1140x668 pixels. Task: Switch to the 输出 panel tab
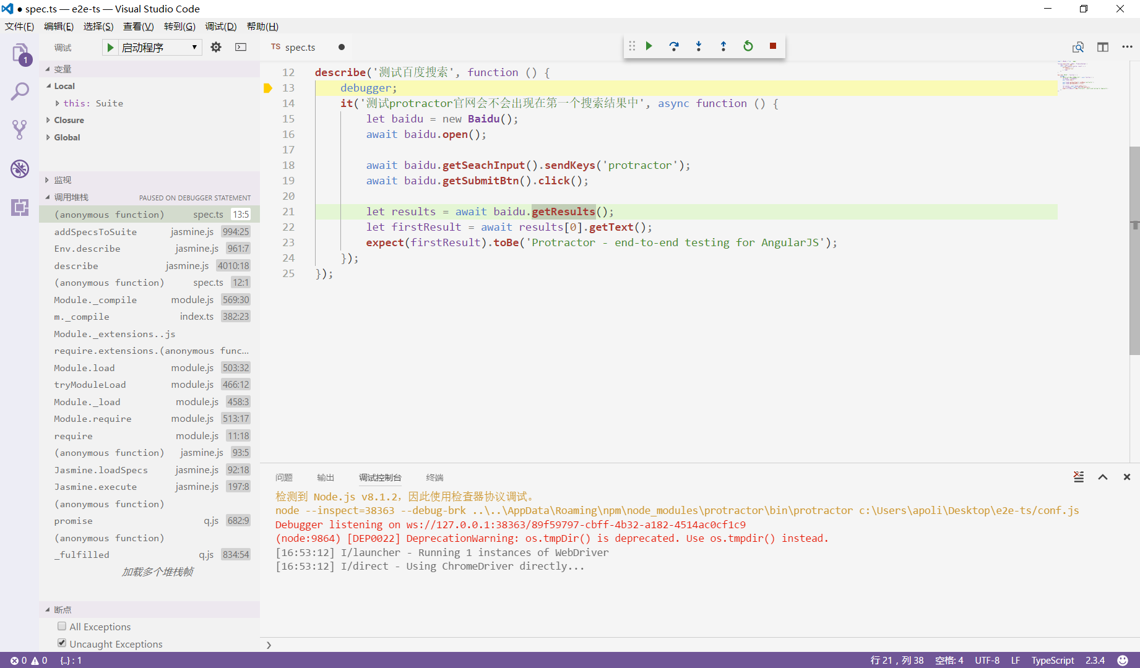point(326,477)
